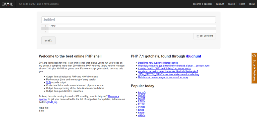
Task: Open popular script kuLmD
Action: pos(142,93)
